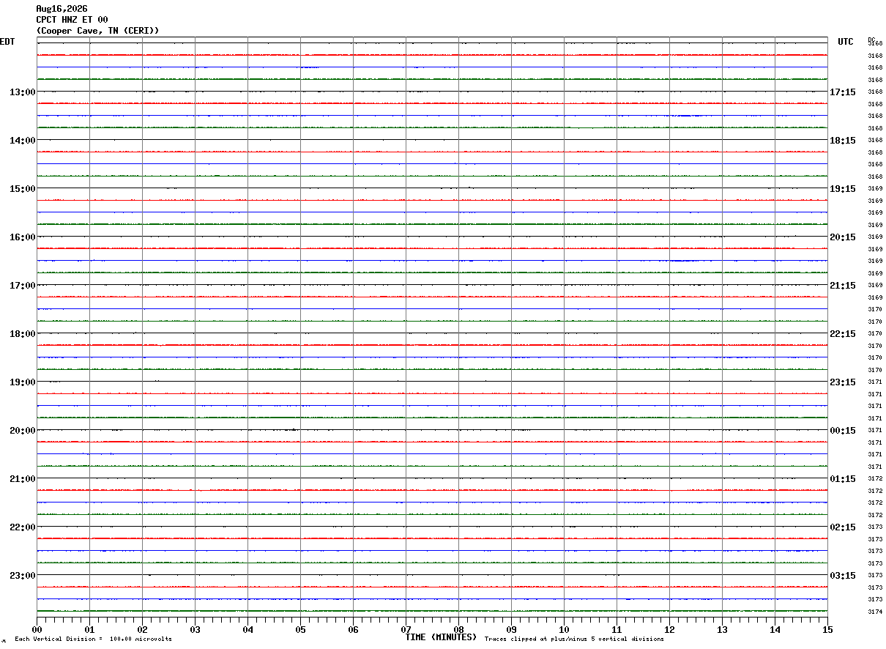
Task: Click minute 10 on the time axis
Action: coord(564,629)
